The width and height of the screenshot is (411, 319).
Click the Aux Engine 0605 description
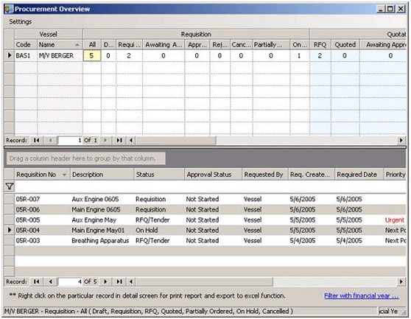95,199
